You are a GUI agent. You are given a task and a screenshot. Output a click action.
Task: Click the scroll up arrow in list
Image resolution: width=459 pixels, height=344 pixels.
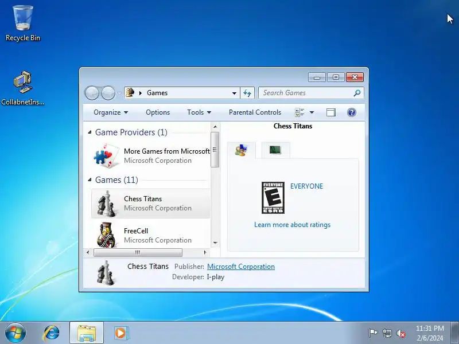pos(215,127)
